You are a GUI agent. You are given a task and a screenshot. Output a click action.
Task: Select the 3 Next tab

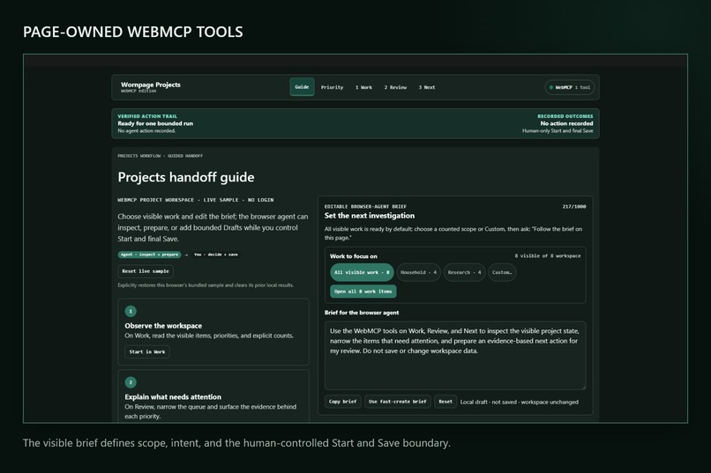click(x=427, y=87)
